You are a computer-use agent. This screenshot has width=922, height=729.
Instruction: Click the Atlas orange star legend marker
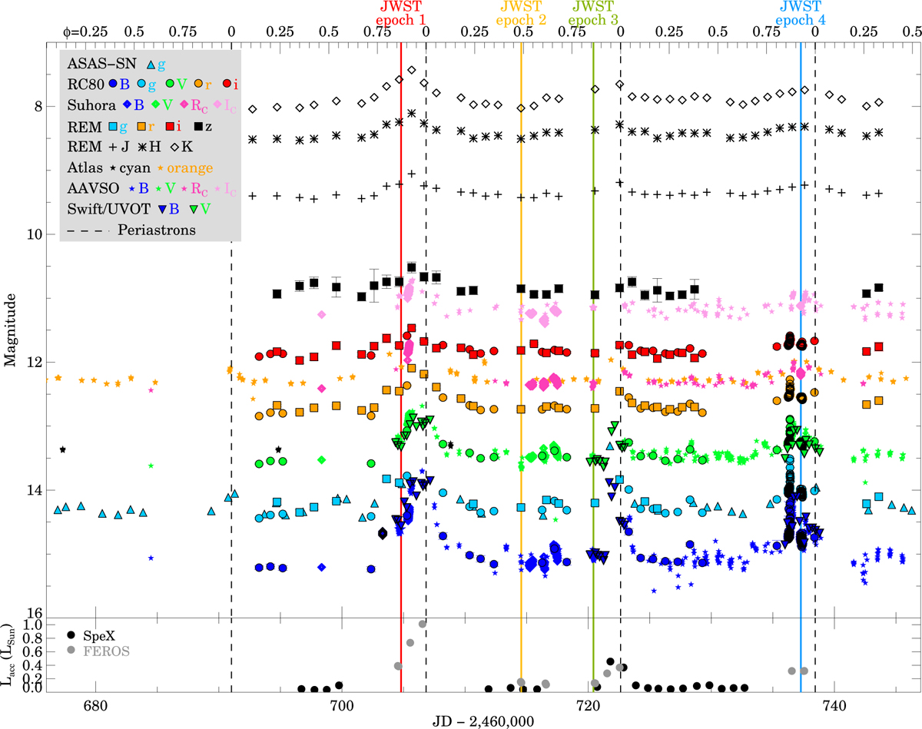160,167
